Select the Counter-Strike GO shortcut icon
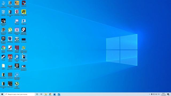 (x=17, y=3)
